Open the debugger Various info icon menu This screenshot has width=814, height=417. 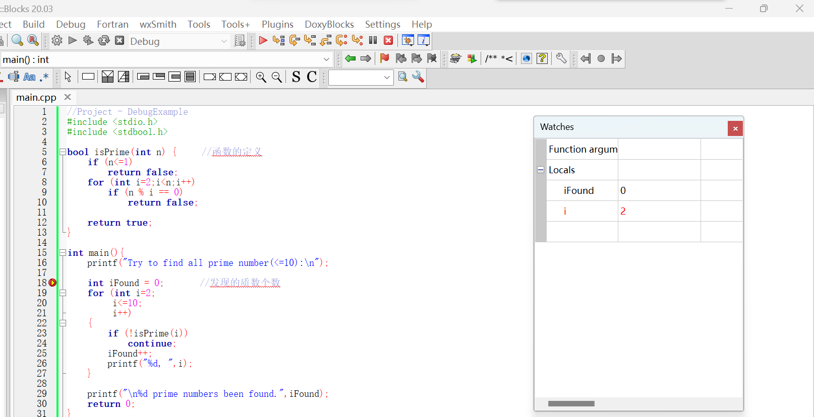(424, 40)
